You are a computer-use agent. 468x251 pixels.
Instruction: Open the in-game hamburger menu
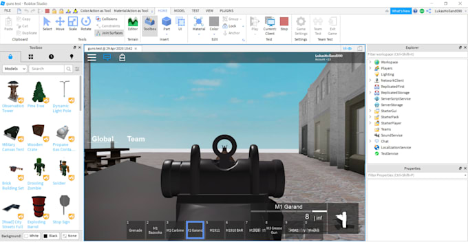click(x=92, y=57)
